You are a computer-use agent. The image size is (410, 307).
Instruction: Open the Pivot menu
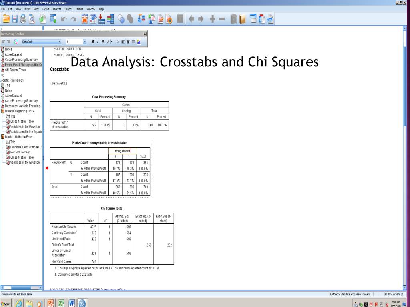click(37, 9)
